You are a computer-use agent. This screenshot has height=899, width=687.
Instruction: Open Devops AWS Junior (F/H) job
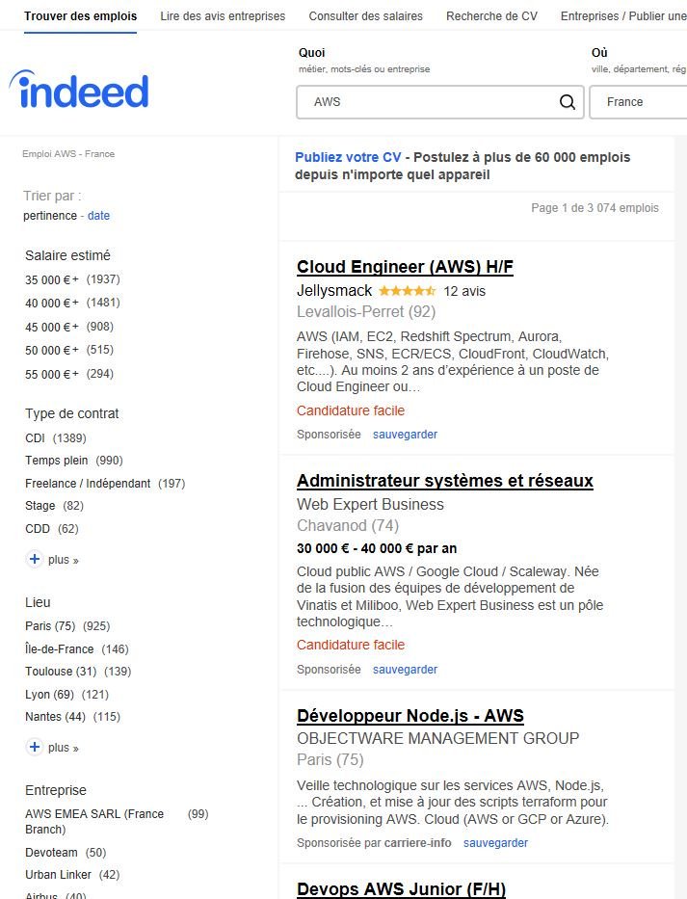point(402,888)
